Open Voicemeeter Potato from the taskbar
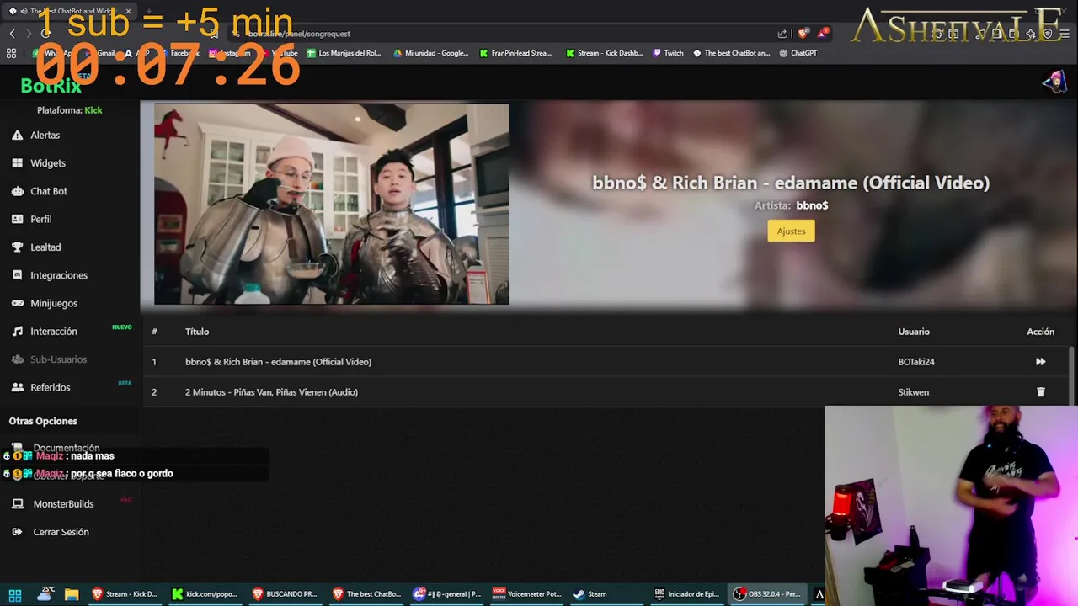This screenshot has height=606, width=1078. pos(526,594)
